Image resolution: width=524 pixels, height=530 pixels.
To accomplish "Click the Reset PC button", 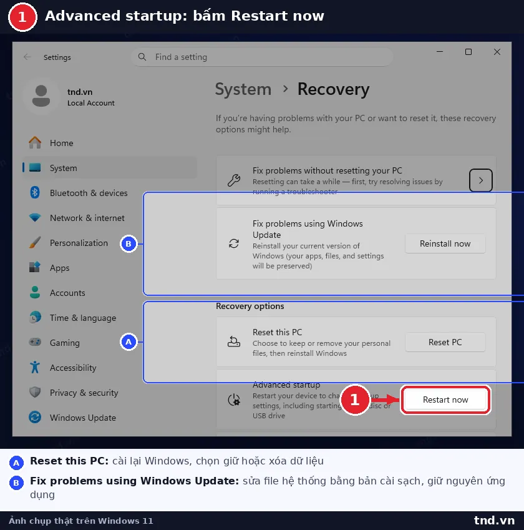I will [445, 342].
